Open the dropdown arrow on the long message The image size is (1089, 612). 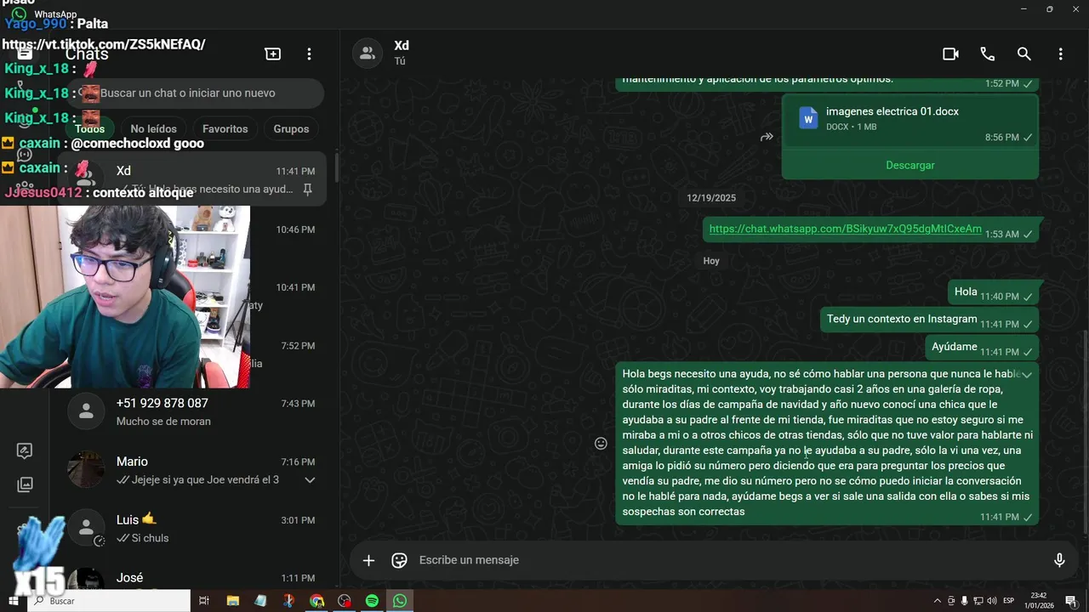click(1027, 374)
